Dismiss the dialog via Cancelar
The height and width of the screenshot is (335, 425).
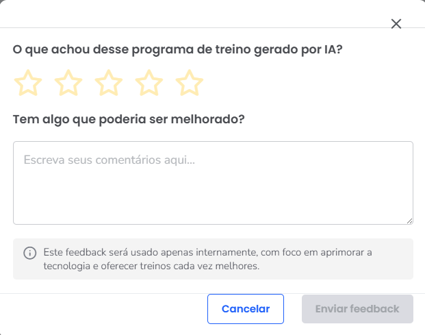(246, 309)
